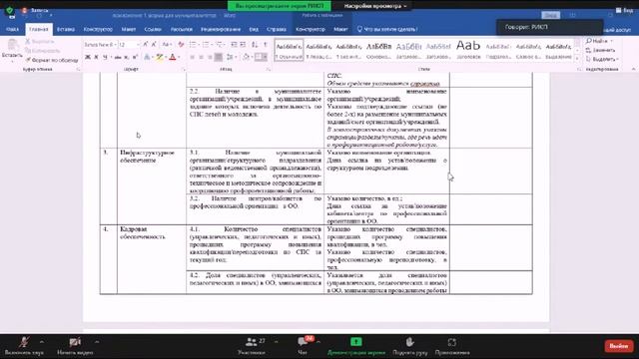Click the Shading fill icon
The width and height of the screenshot is (639, 359).
tap(247, 57)
